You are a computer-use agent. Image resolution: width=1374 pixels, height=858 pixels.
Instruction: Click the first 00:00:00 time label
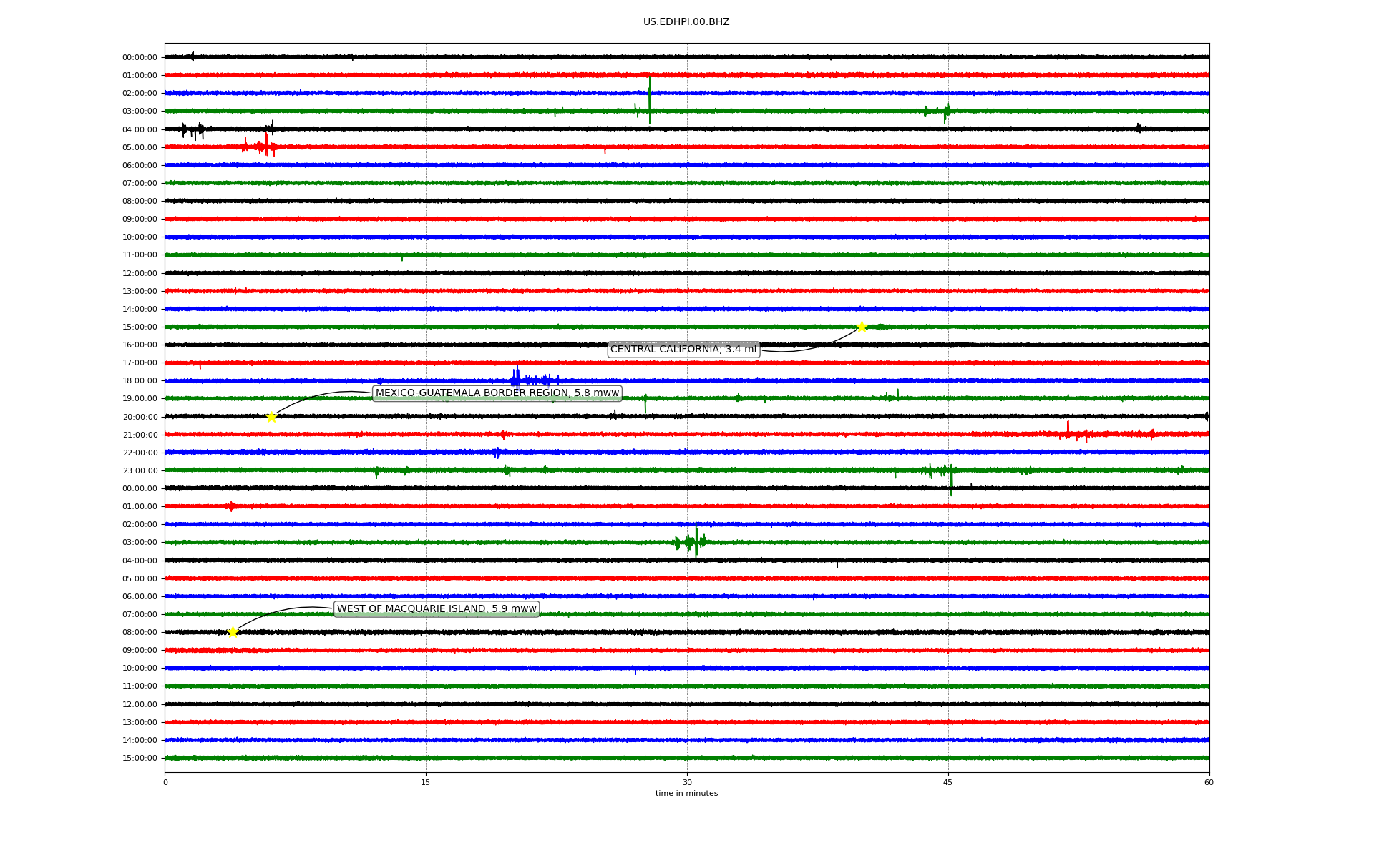coord(140,57)
